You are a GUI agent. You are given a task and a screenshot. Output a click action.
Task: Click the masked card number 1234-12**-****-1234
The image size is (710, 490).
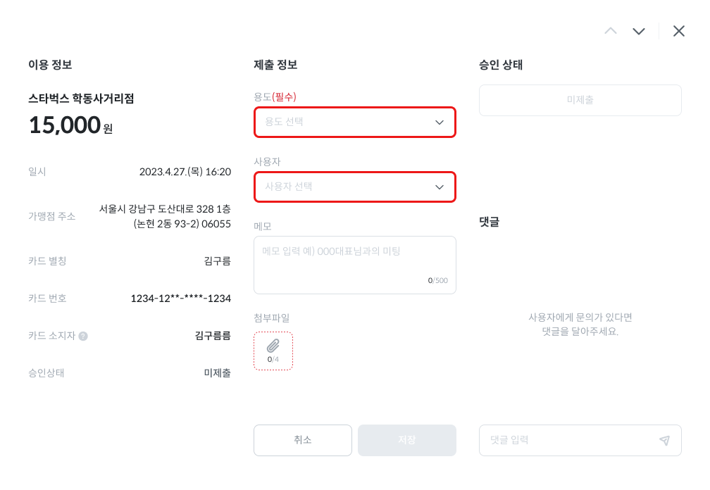point(181,299)
